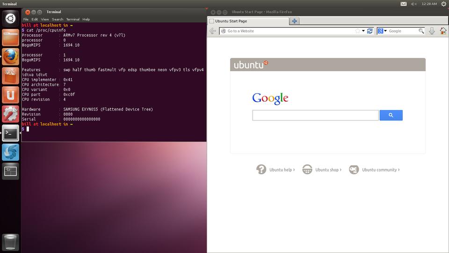Open a new tab with the plus button
This screenshot has height=253, width=449.
click(x=294, y=21)
